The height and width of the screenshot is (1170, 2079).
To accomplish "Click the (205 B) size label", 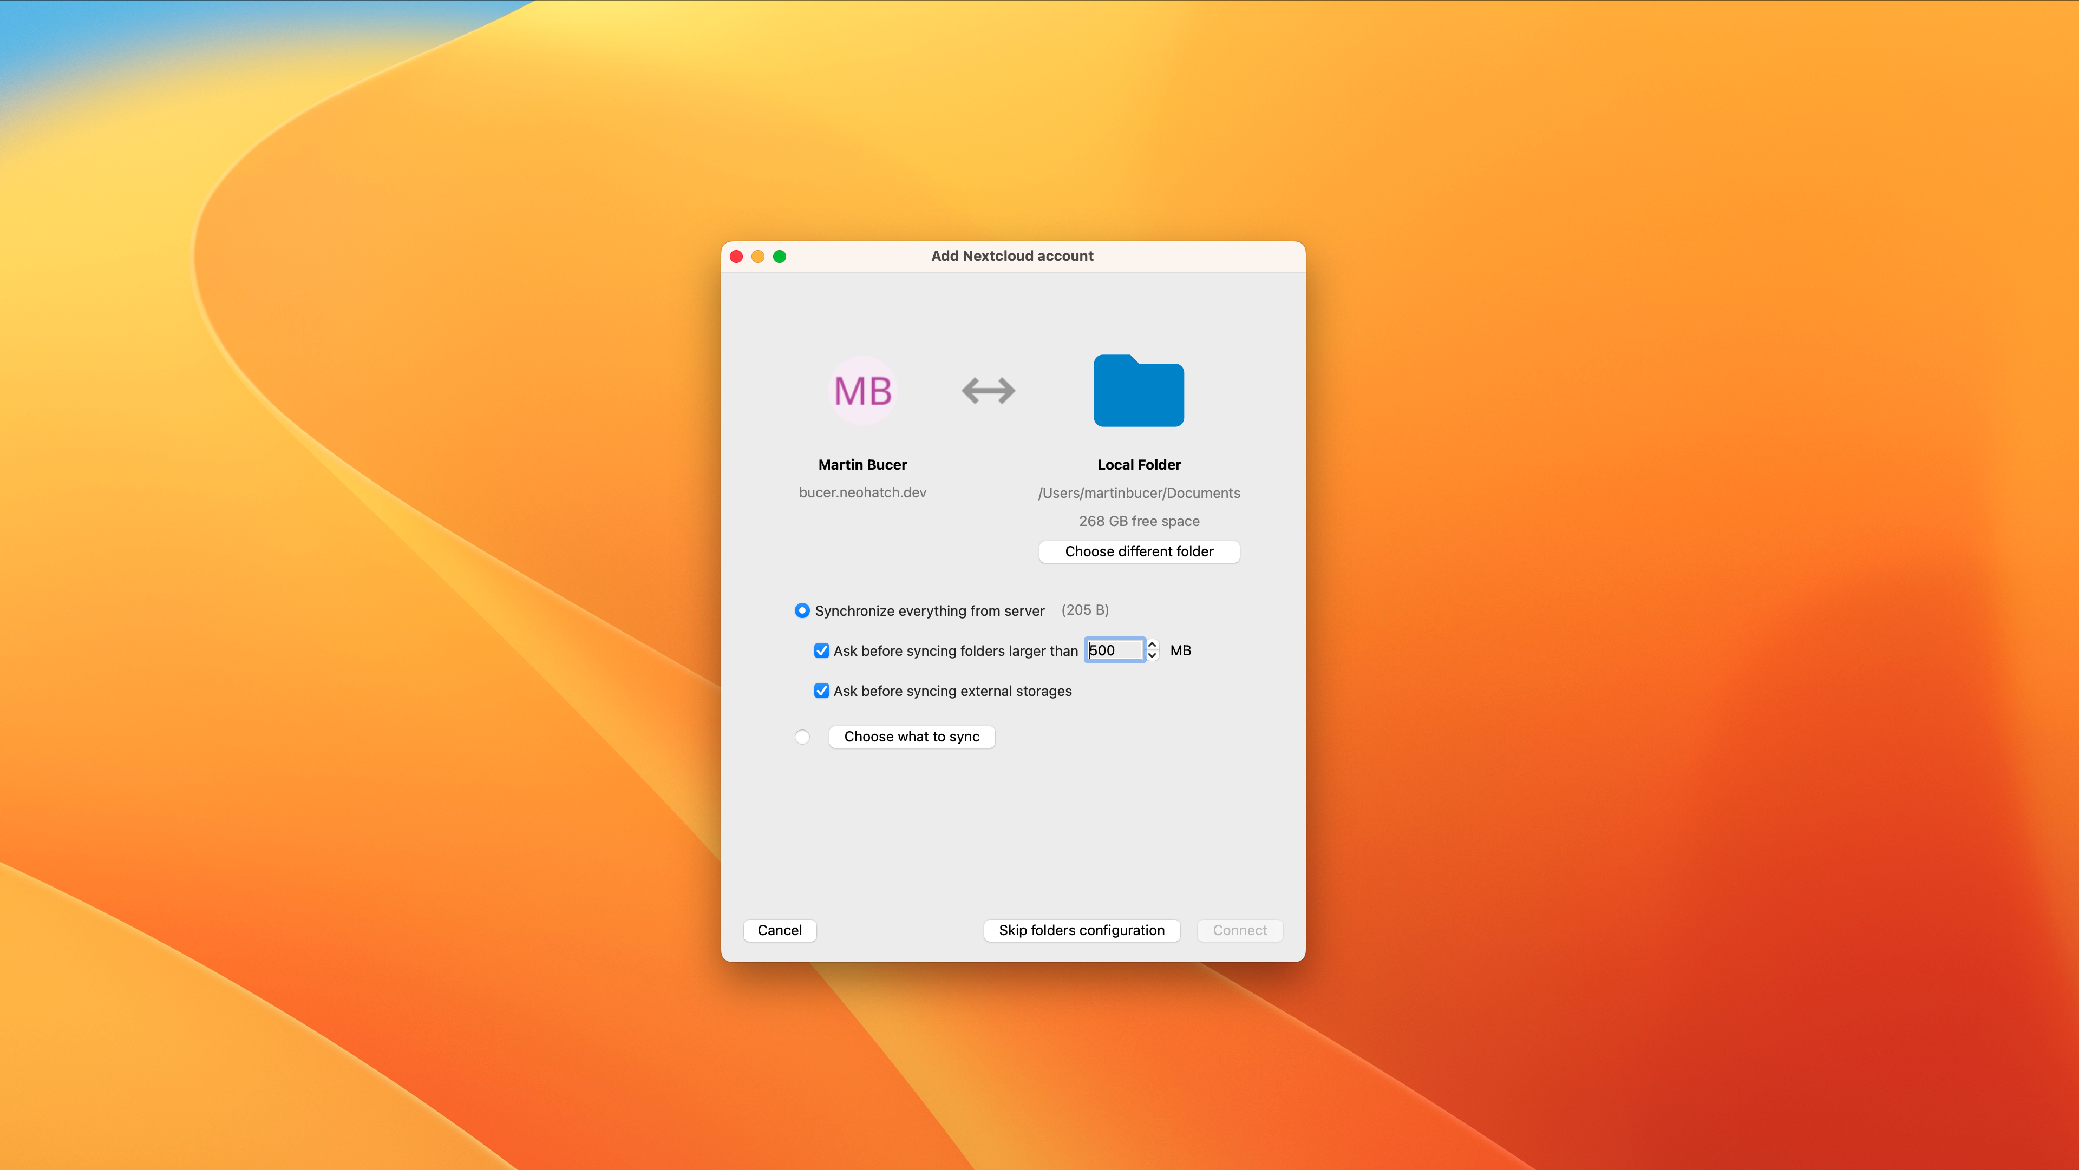I will [1084, 610].
